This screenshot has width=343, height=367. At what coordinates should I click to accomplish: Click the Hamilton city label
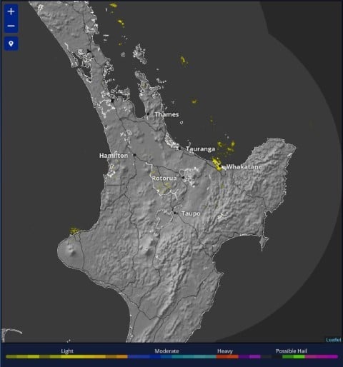click(x=114, y=156)
